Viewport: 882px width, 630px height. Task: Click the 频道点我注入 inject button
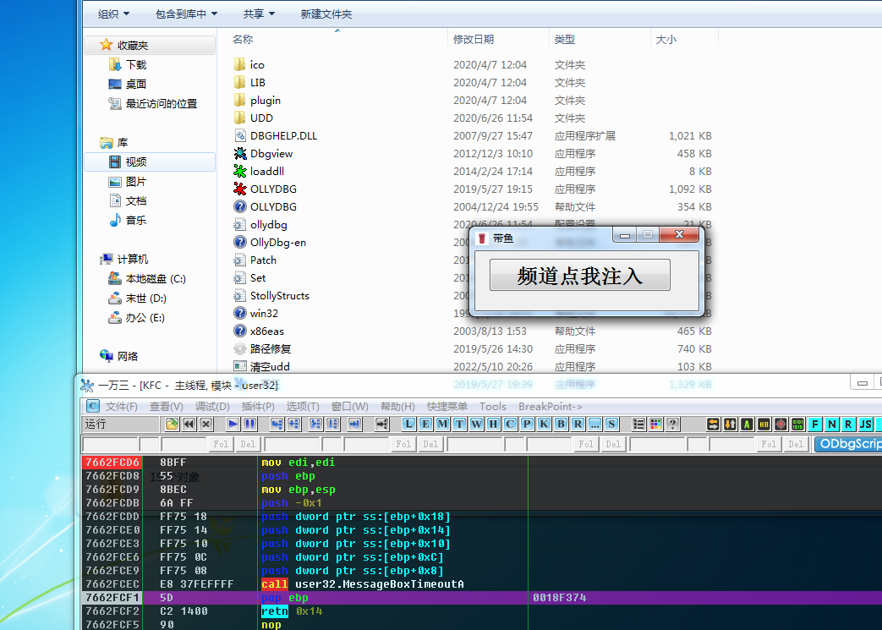click(580, 275)
